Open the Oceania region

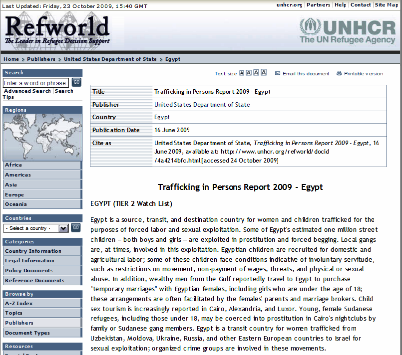[16, 204]
